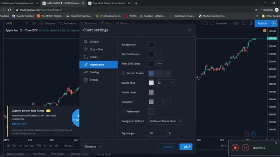Open the Crosshair color and width picker

(155, 102)
